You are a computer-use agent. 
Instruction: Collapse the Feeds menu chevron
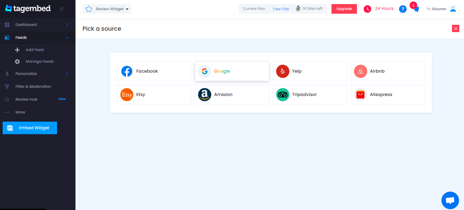coord(67,38)
